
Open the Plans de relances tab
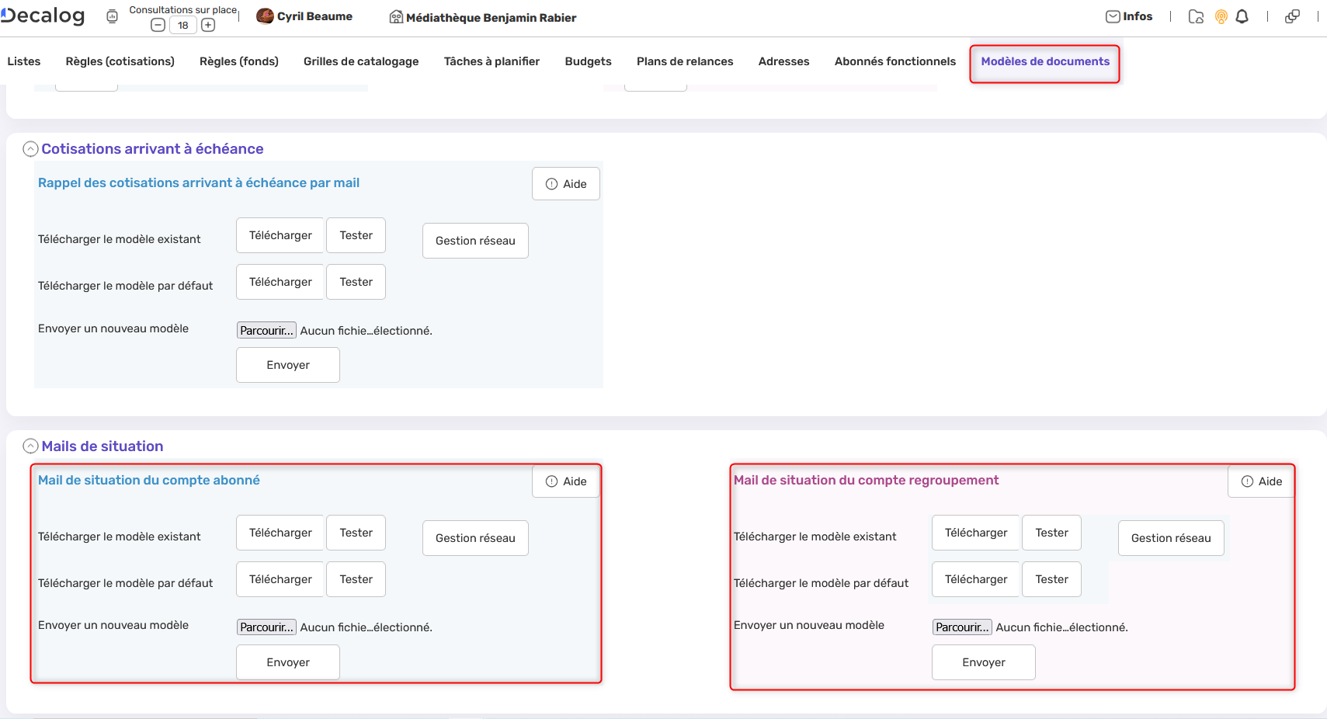point(684,61)
